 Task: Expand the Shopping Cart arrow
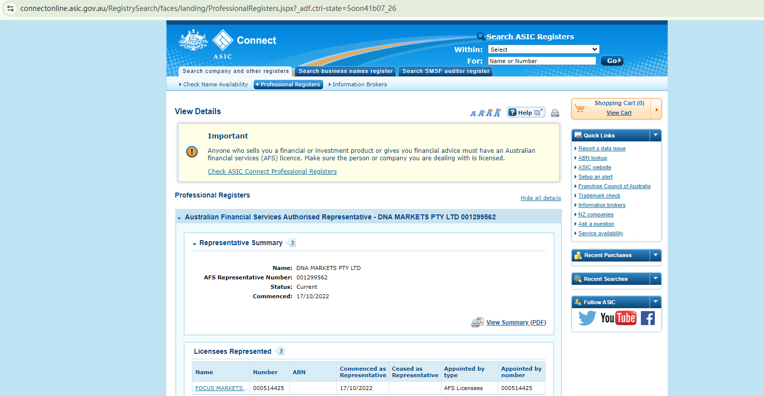point(656,109)
